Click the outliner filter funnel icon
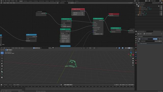163x92 pixels. 159,3
